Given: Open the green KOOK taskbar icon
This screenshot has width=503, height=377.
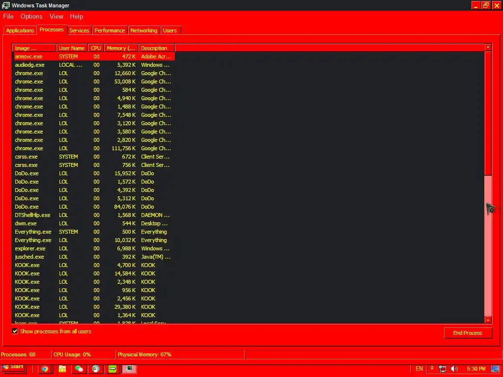Looking at the screenshot, I should pos(112,369).
